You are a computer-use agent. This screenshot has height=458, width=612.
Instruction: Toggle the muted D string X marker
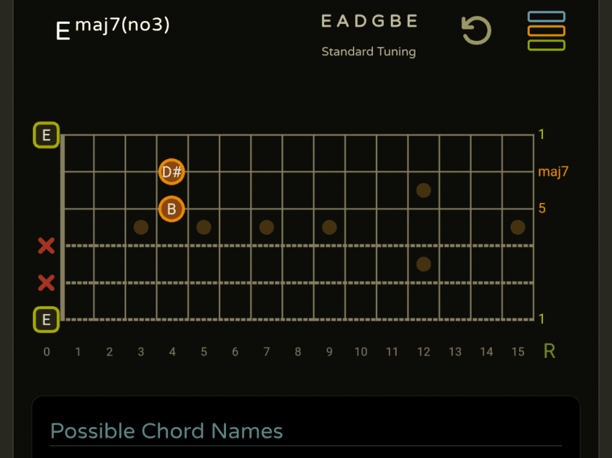46,246
